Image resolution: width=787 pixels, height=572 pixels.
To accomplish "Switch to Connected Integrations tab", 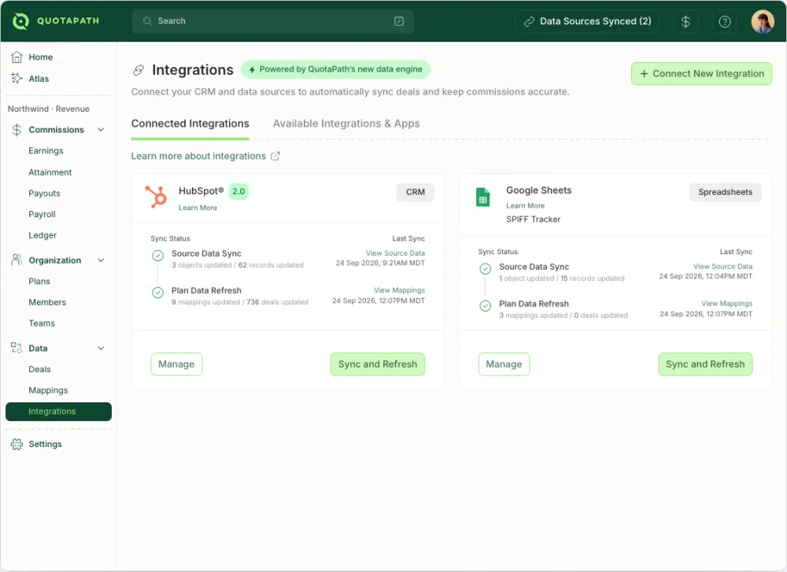I will point(190,124).
